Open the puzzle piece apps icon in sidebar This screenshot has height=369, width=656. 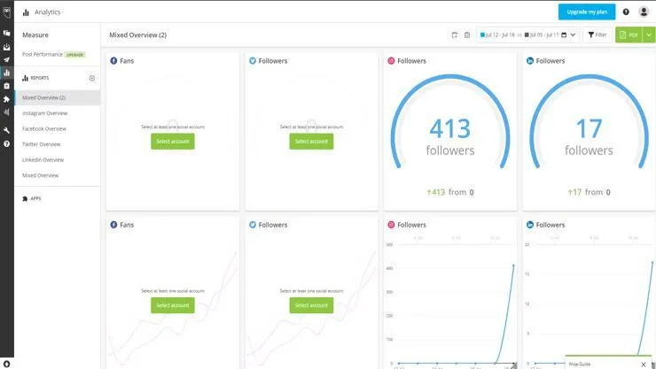6,99
